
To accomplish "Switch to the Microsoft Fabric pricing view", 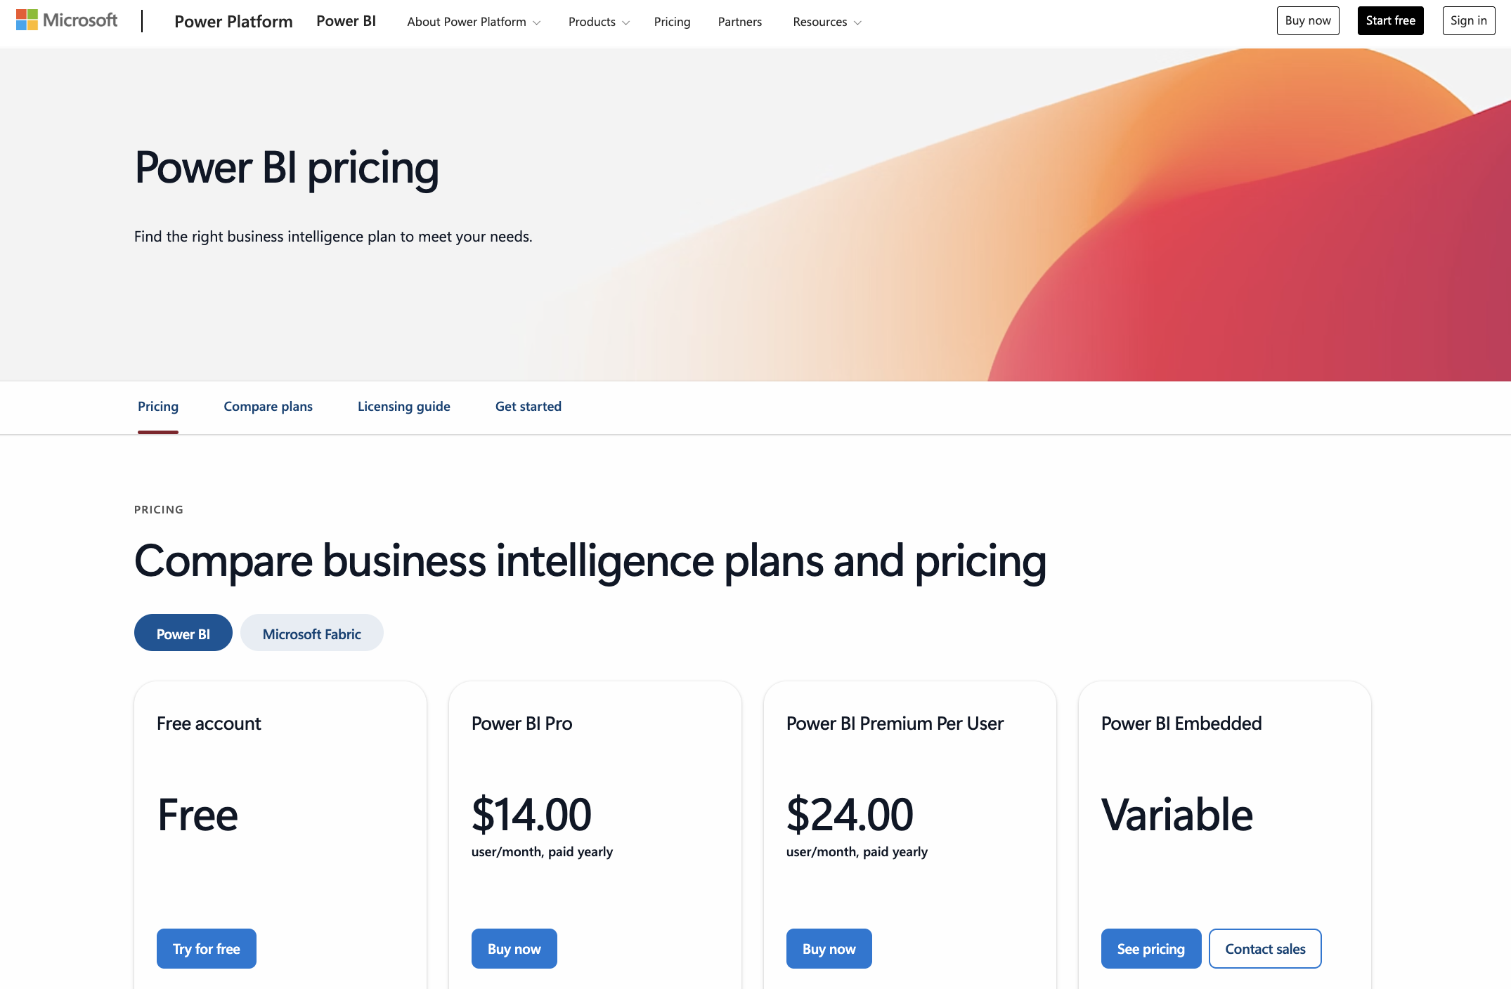I will click(x=311, y=633).
